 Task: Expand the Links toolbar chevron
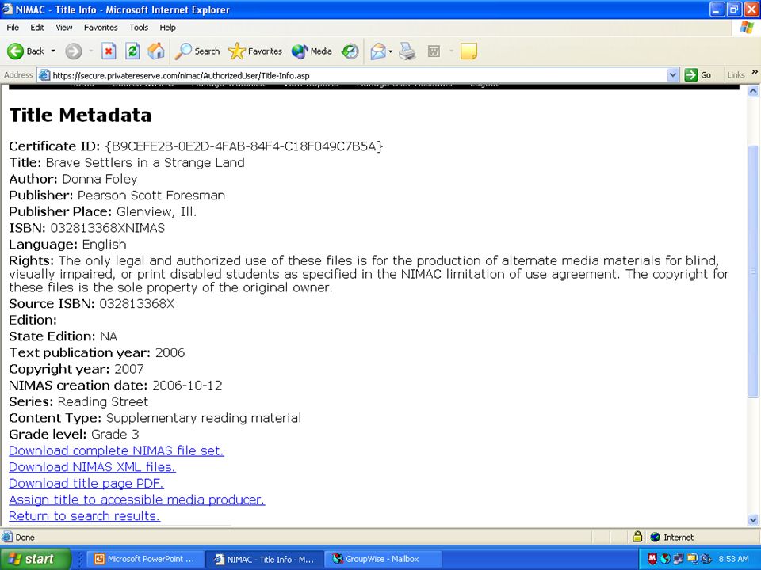point(755,72)
